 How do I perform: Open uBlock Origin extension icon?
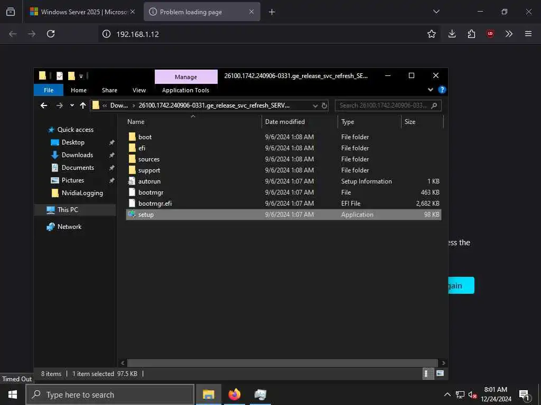(490, 34)
